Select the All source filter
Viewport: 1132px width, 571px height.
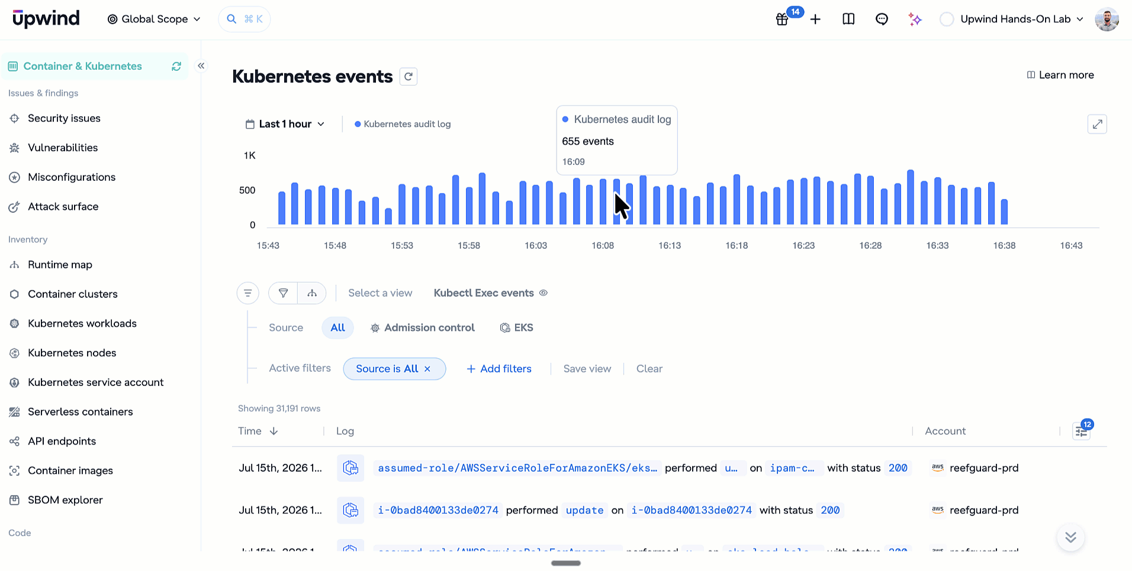click(337, 327)
